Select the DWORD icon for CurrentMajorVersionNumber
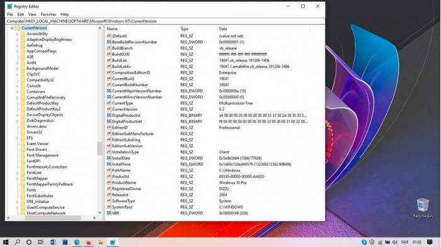The height and width of the screenshot is (247, 441). coord(109,91)
